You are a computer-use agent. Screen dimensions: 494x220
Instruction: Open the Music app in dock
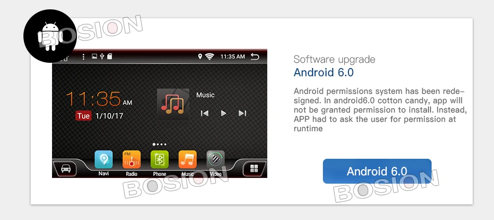(x=187, y=159)
